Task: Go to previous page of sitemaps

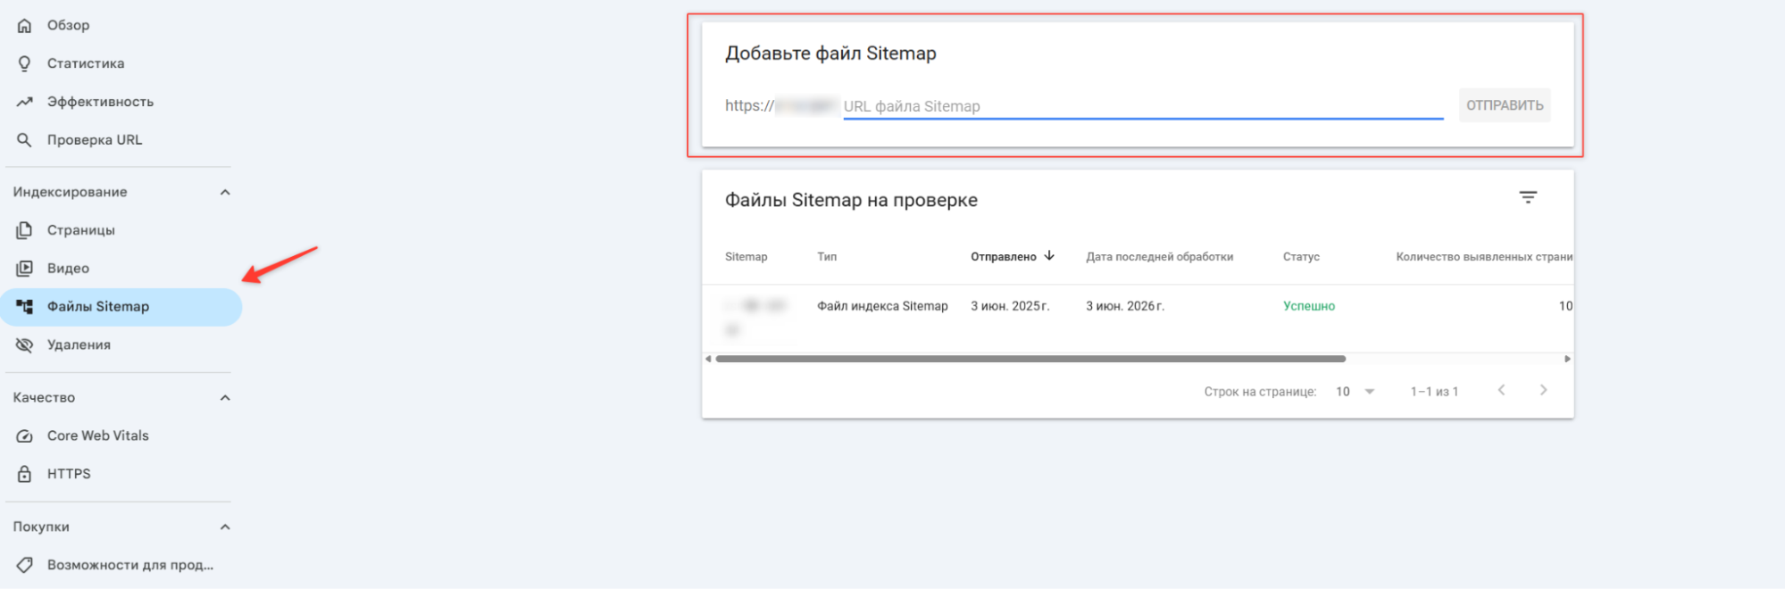Action: (1501, 390)
